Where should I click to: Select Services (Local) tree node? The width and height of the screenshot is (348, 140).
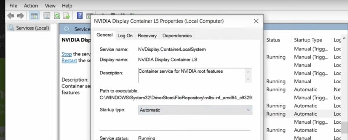29,28
